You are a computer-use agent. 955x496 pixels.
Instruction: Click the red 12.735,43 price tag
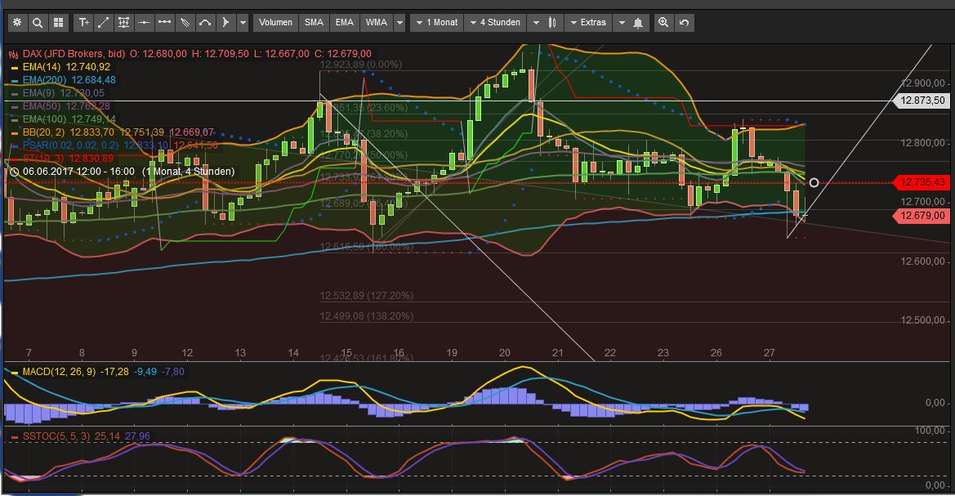pos(924,183)
